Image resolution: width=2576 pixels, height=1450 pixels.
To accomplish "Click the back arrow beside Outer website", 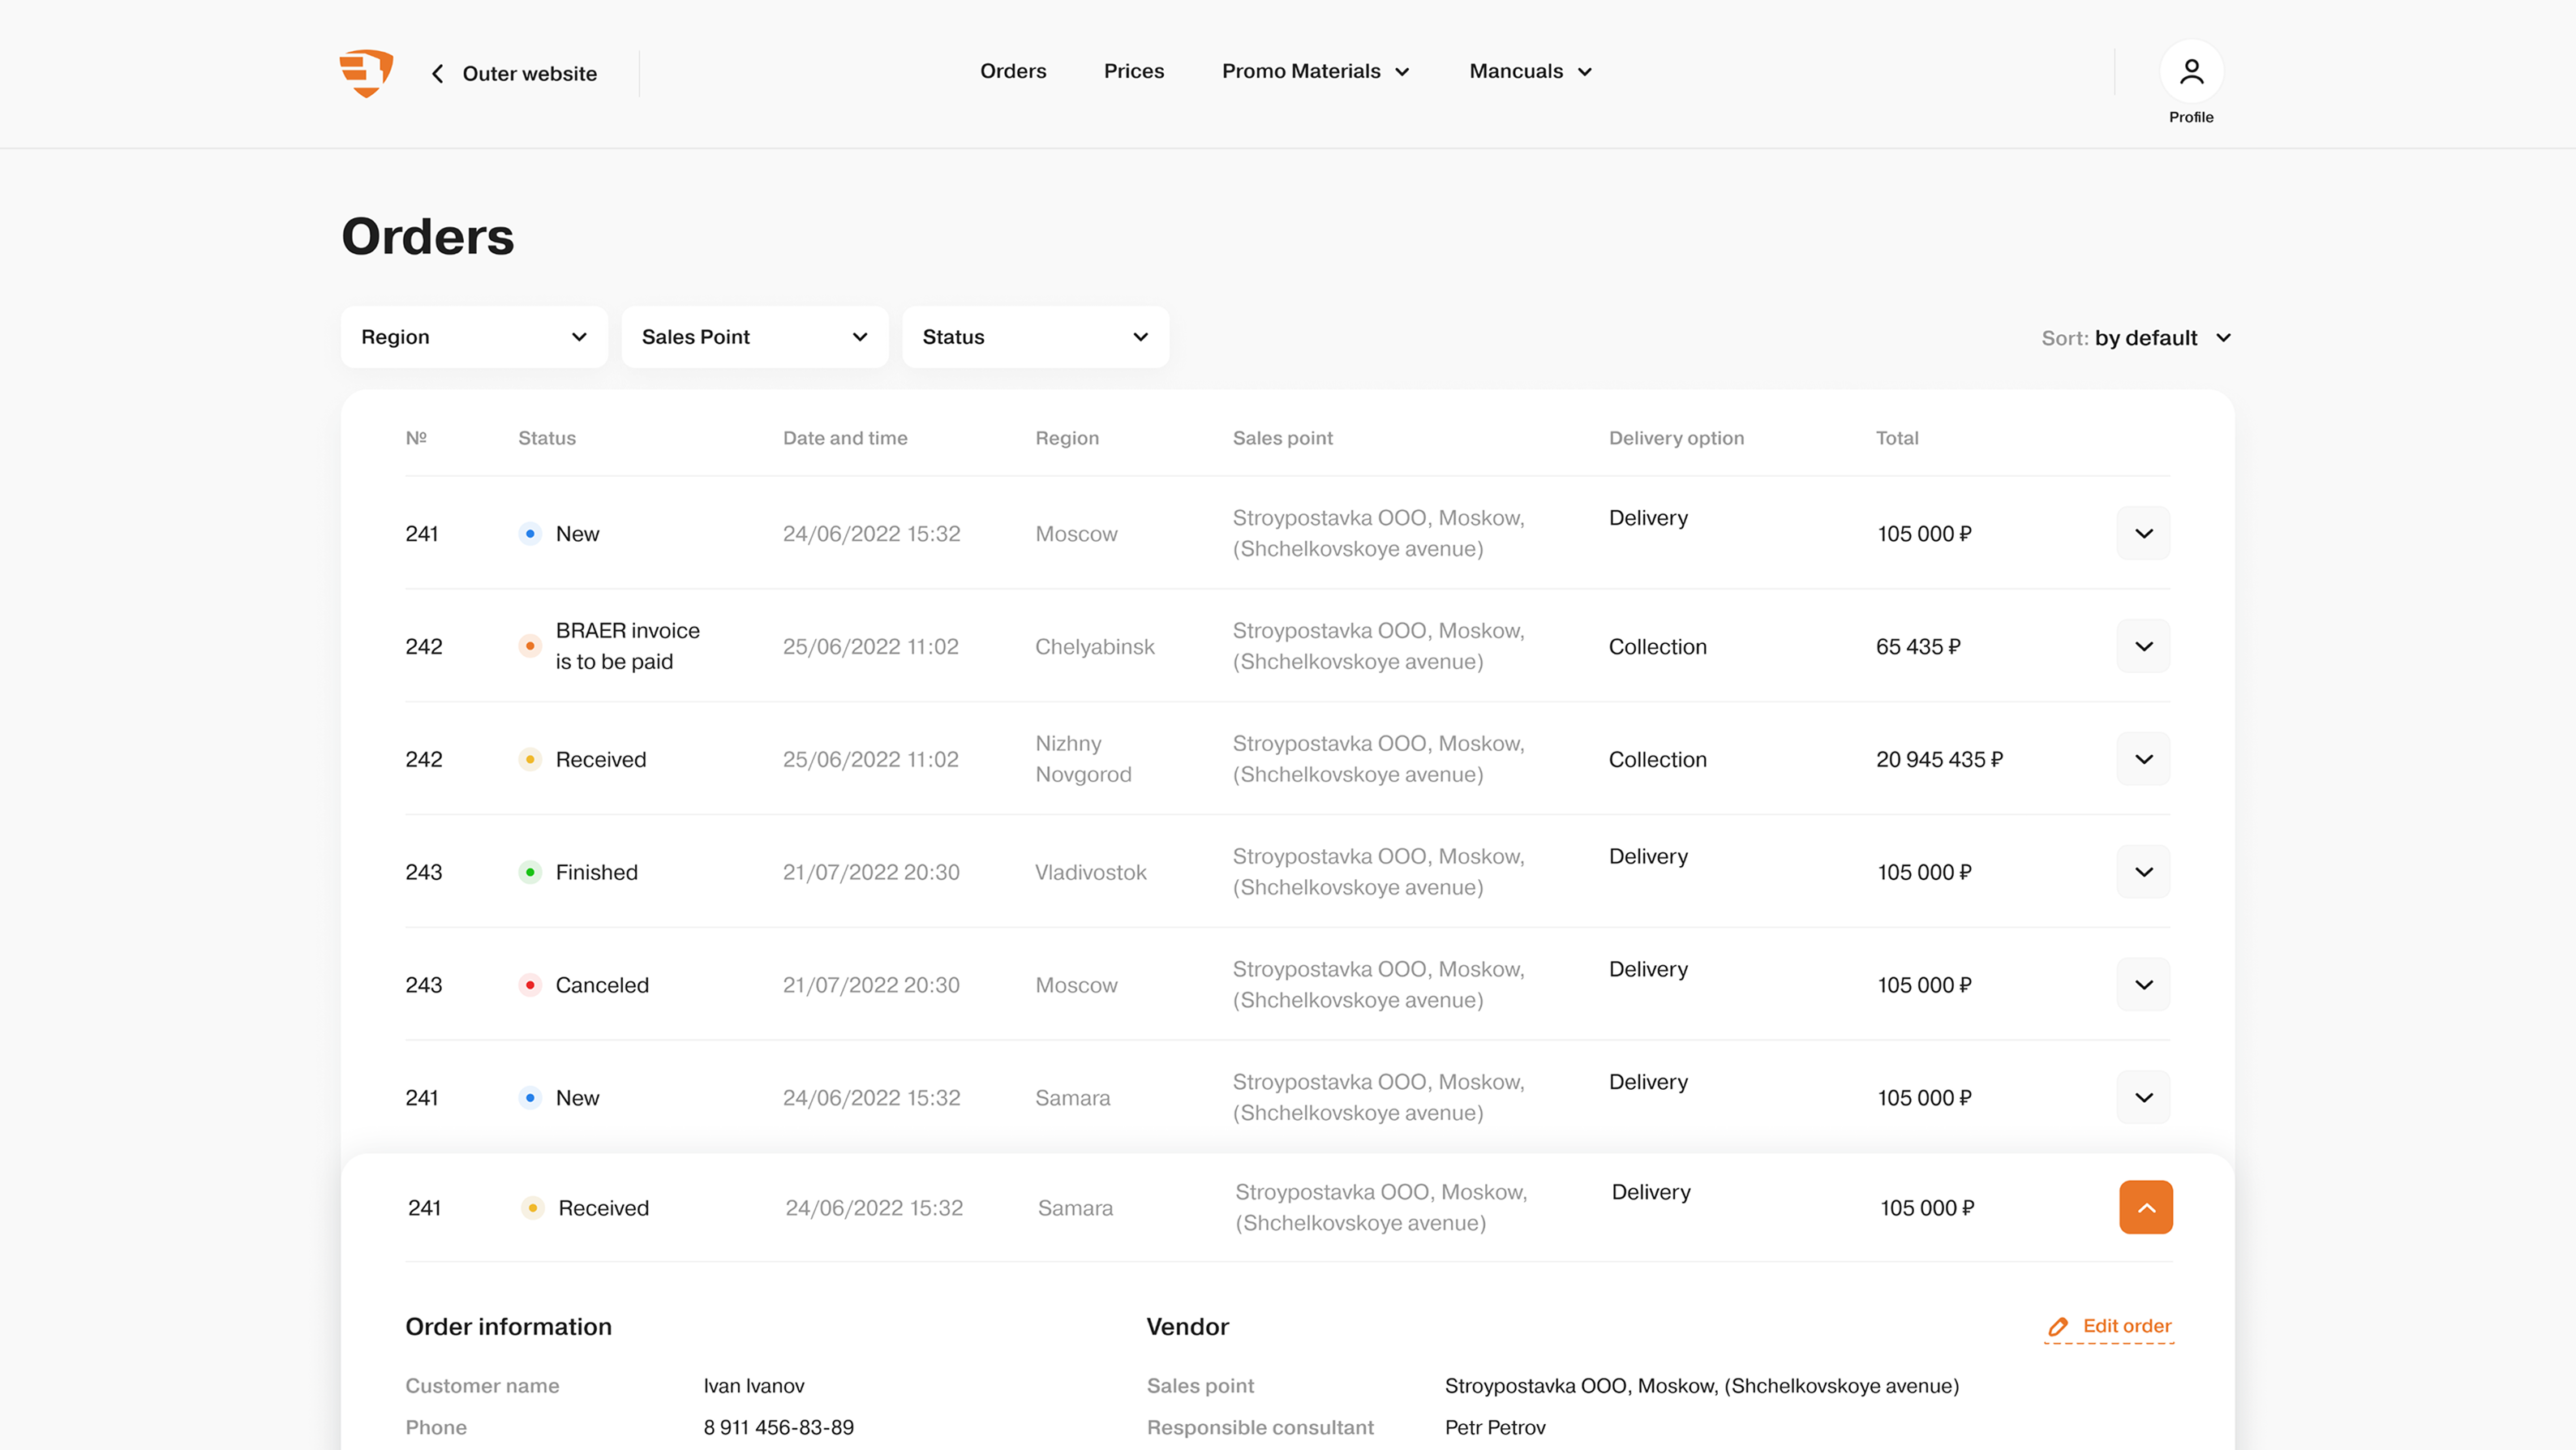I will click(437, 74).
